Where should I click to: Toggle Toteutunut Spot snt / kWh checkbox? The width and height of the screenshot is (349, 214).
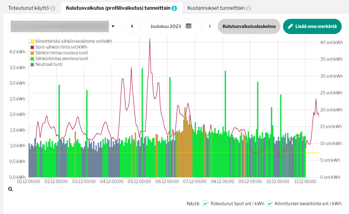pyautogui.click(x=205, y=204)
